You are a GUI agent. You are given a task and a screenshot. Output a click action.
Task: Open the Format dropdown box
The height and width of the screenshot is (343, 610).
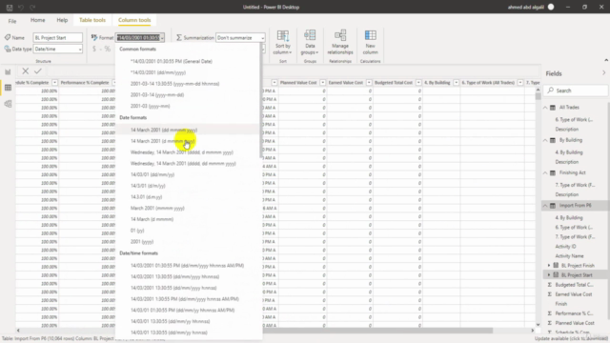coord(140,38)
